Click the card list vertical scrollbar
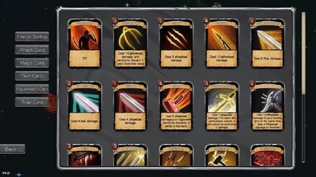316x177 pixels. coord(303,87)
